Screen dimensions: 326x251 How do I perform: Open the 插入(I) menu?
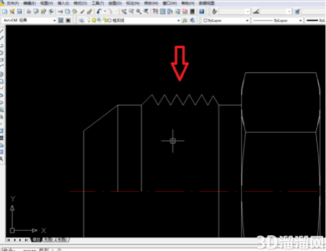(x=63, y=3)
